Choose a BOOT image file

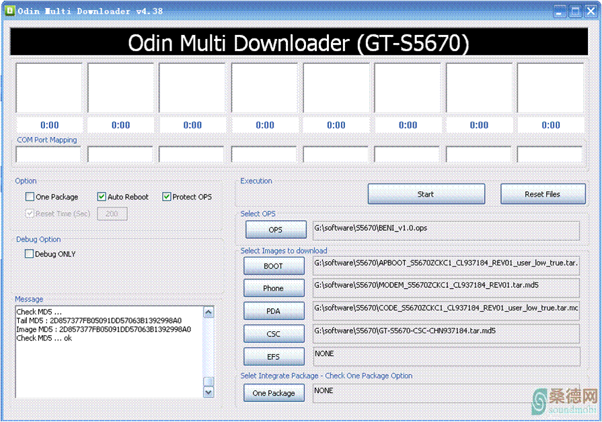[274, 266]
